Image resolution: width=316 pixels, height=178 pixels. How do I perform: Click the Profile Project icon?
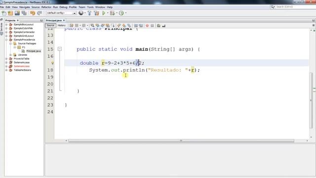coord(121,13)
